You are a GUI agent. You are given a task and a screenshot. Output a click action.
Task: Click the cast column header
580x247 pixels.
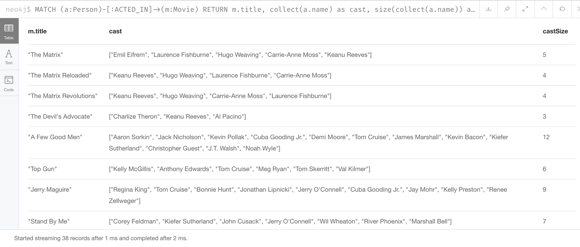pyautogui.click(x=115, y=31)
